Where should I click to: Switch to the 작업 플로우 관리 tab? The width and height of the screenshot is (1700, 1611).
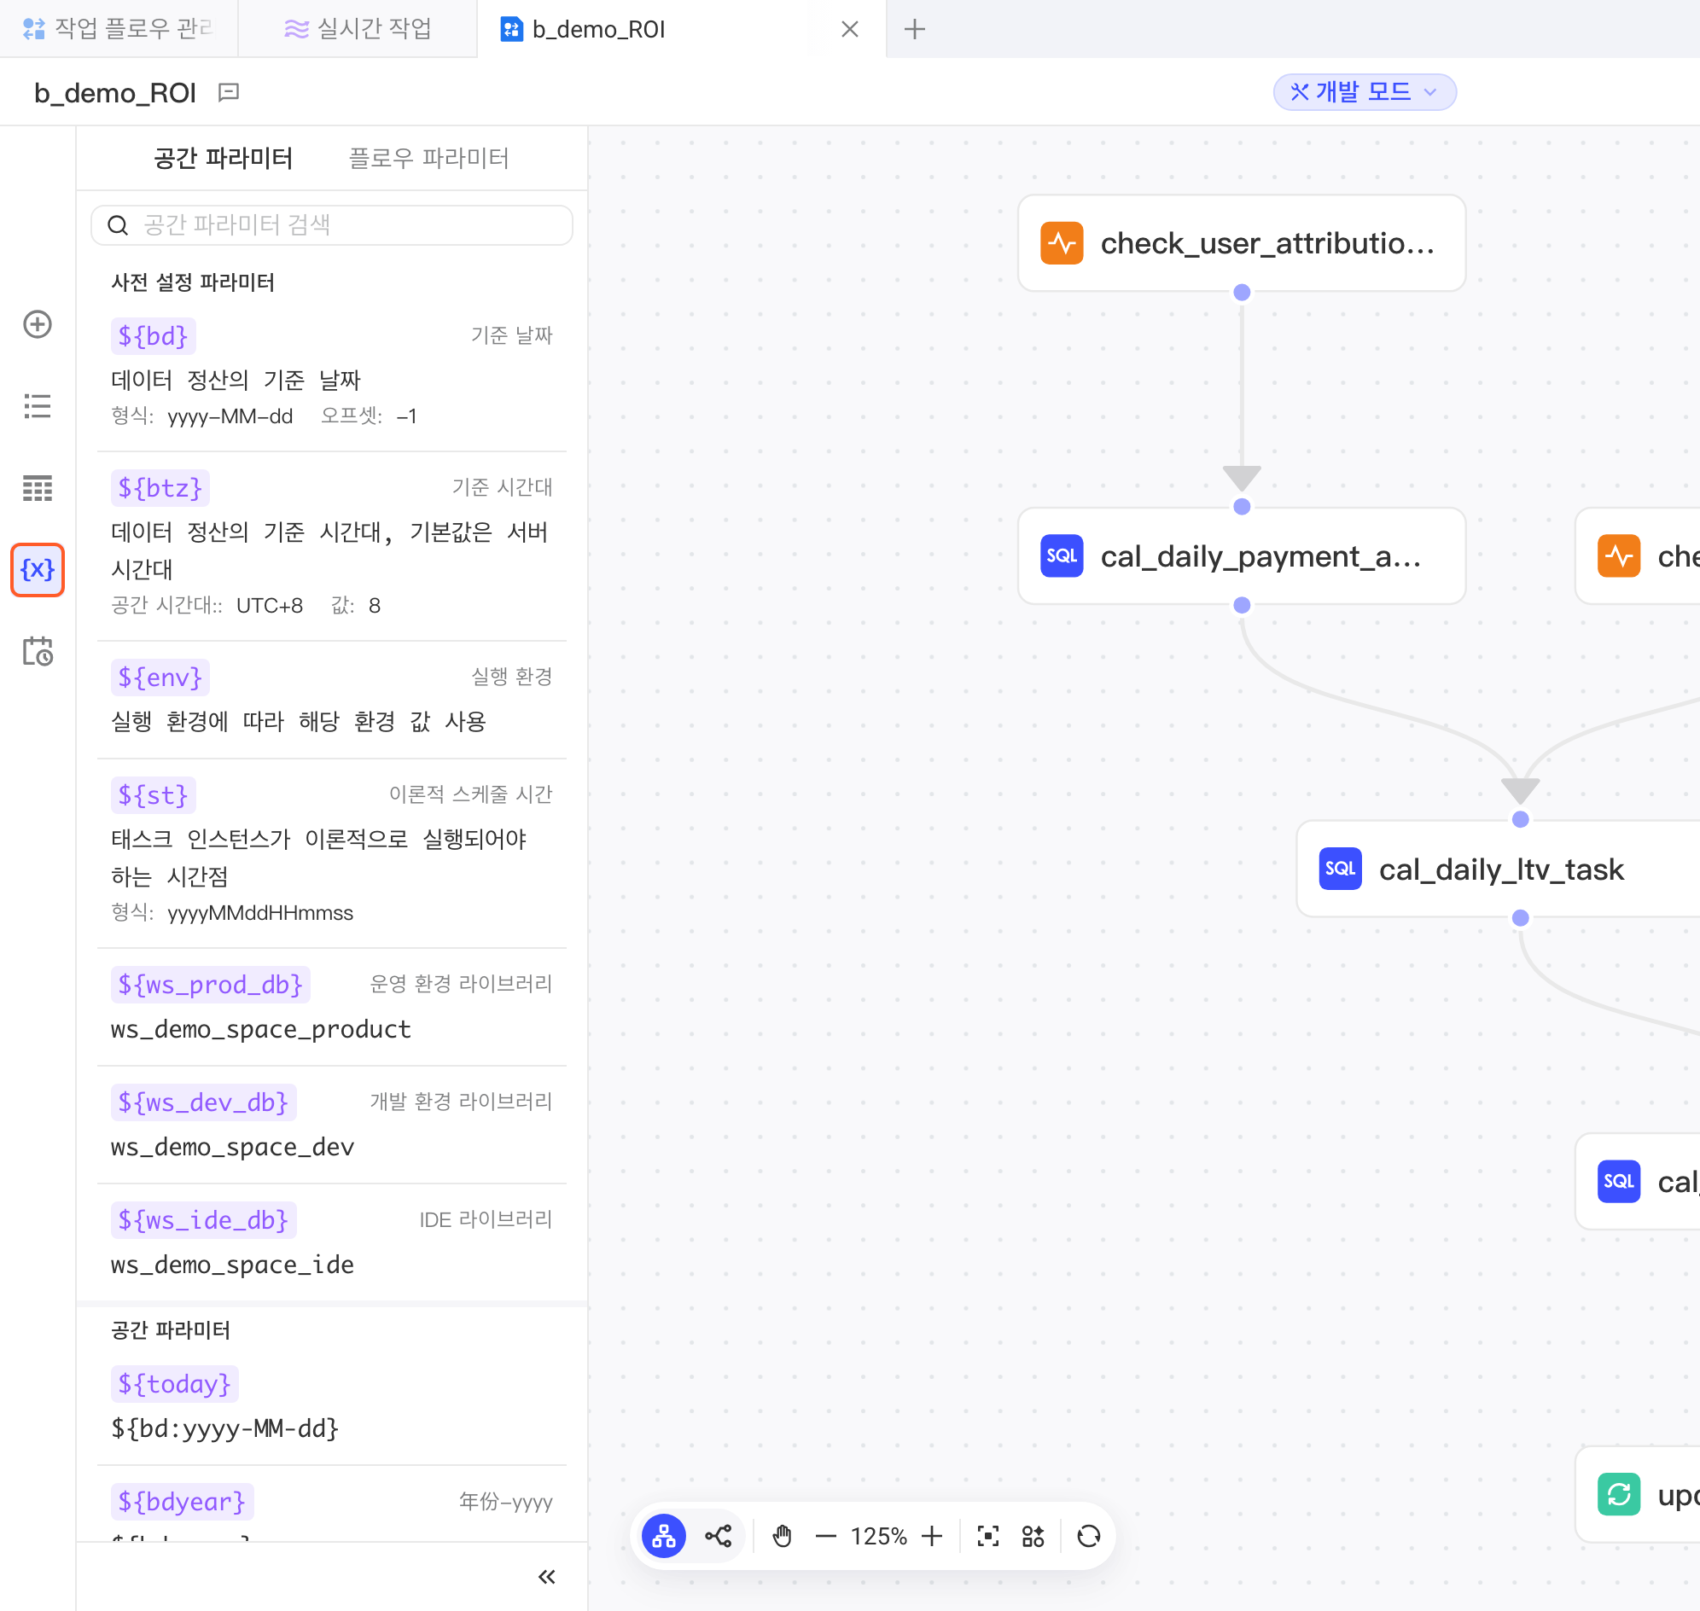[119, 28]
